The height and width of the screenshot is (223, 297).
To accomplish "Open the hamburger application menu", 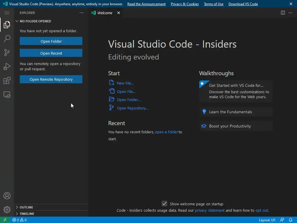I will [7, 13].
